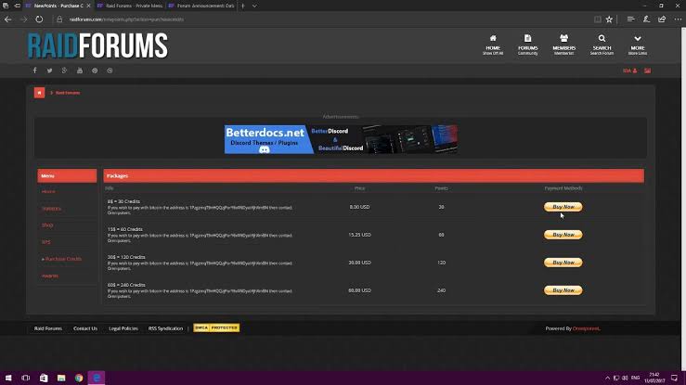
Task: Click the RAIDFORUMS site logo
Action: (97, 45)
